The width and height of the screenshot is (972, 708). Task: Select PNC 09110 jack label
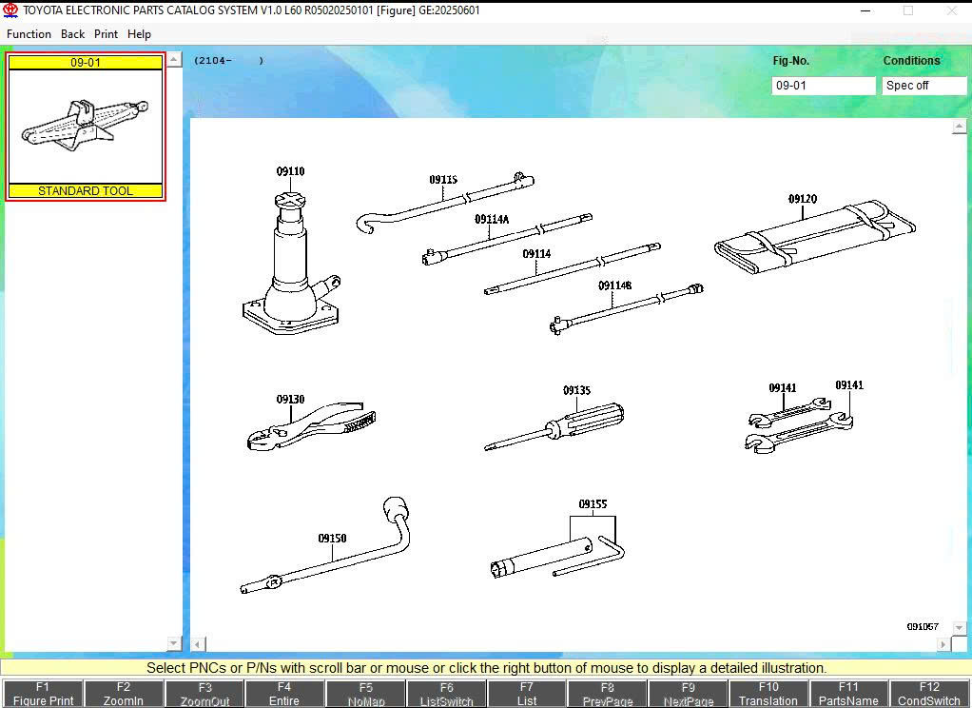(290, 171)
